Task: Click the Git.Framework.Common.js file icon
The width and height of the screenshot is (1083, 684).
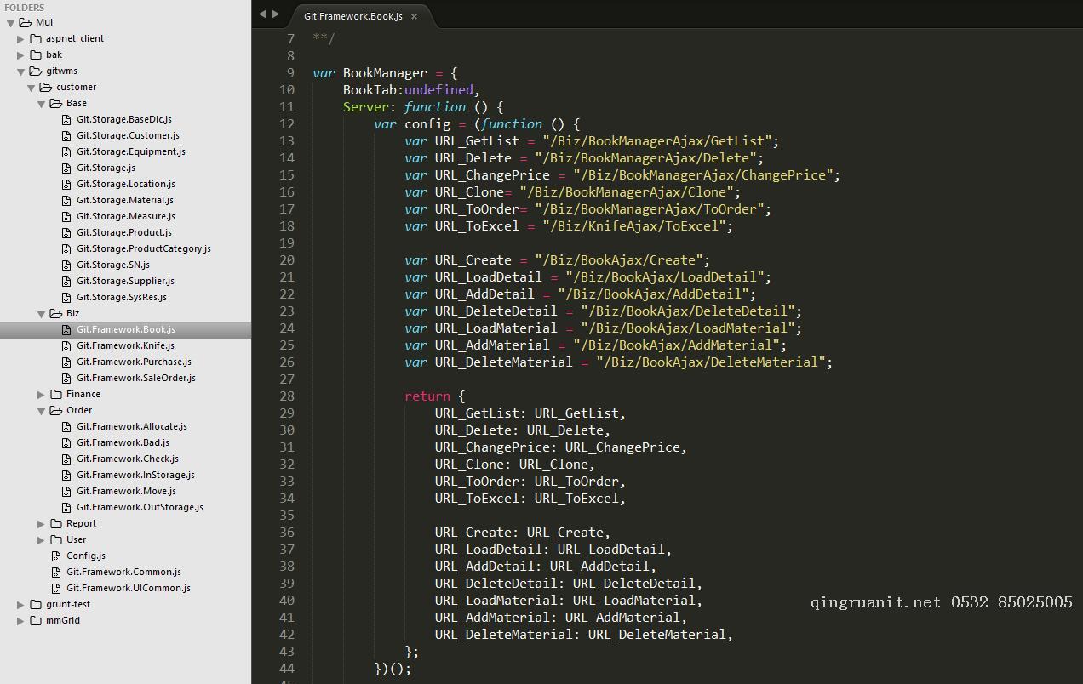Action: 56,572
